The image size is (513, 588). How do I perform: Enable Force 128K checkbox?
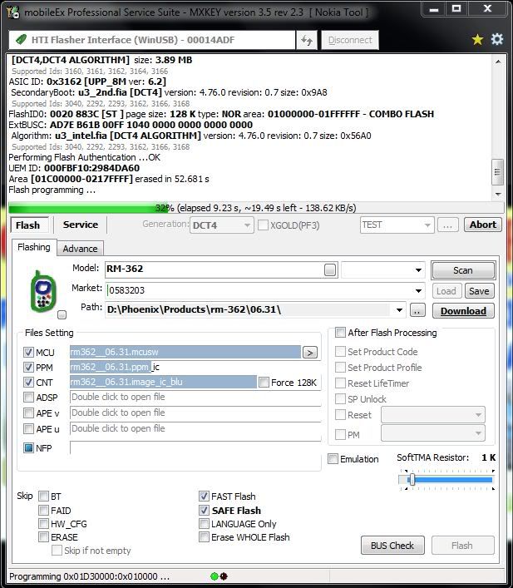click(264, 382)
